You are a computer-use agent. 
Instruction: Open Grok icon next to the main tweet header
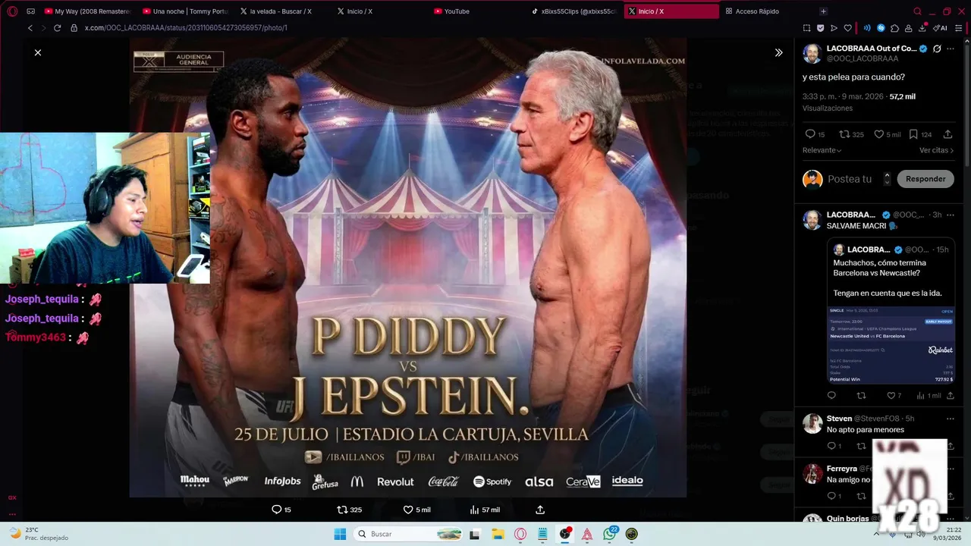[937, 49]
